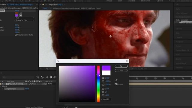Click the frame blending enable icon
This screenshot has height=108, width=192.
pyautogui.click(x=51, y=77)
